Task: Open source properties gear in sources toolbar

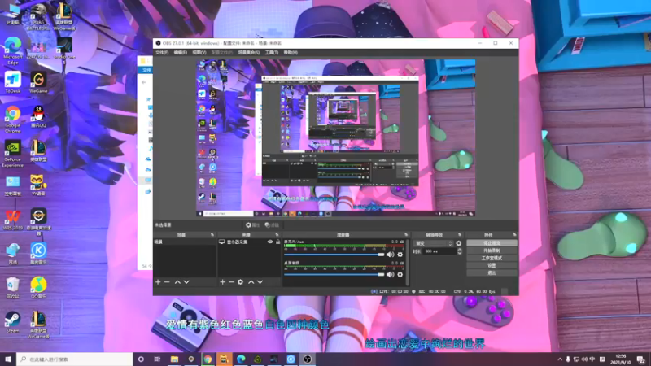Action: tap(240, 282)
